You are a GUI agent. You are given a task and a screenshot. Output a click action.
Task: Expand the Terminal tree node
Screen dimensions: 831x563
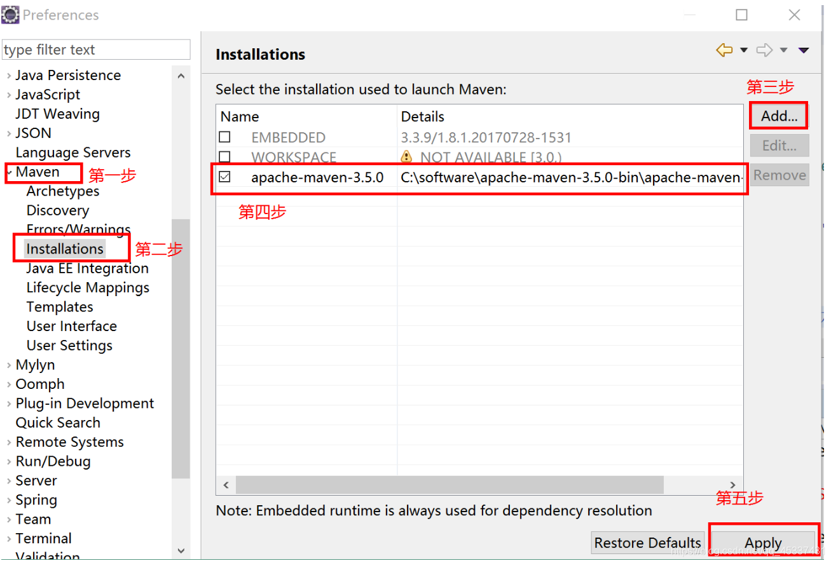(x=9, y=539)
